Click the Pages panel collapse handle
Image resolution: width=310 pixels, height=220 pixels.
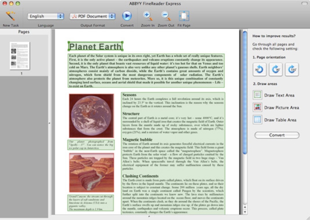click(49, 124)
